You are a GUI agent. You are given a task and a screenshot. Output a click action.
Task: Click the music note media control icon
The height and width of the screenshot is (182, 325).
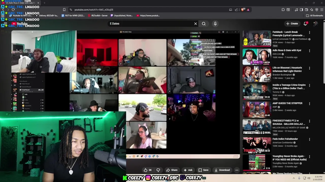(x=296, y=10)
